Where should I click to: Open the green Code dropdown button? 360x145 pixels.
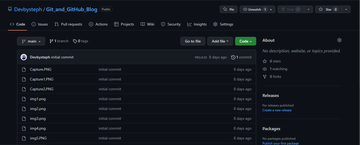246,41
